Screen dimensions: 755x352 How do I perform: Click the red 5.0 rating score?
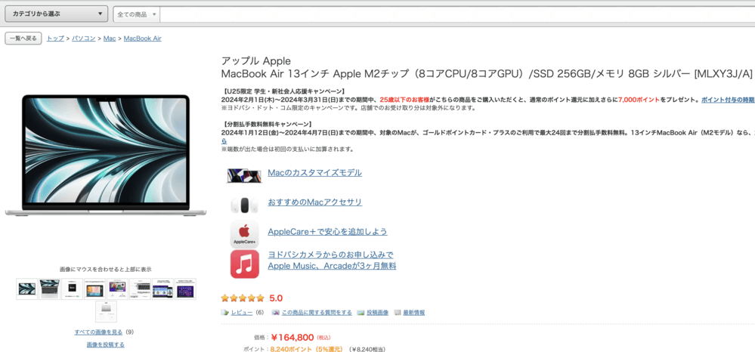(x=276, y=298)
